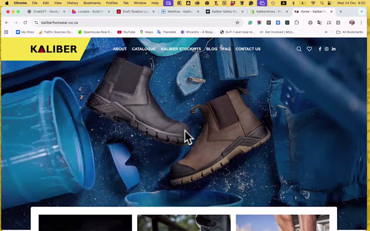Switch to the Kalibershoes tab

pos(269,11)
